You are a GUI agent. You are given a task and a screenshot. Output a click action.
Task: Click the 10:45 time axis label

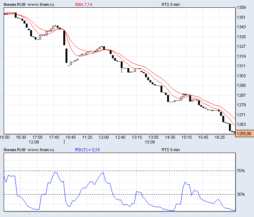coord(71,138)
